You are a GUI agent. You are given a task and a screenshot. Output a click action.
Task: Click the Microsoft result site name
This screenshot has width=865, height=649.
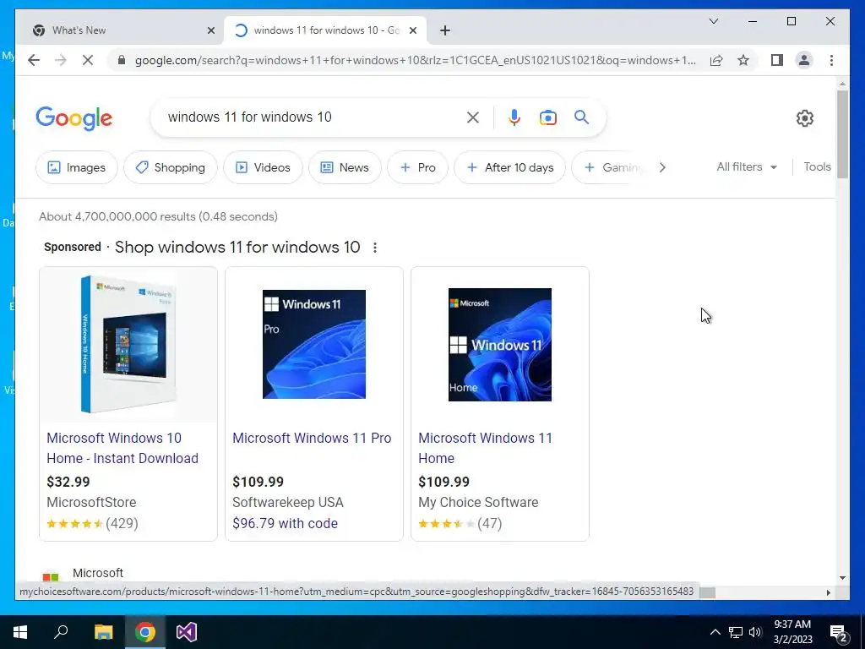pyautogui.click(x=98, y=573)
